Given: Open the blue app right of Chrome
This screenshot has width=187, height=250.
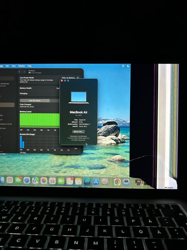Looking at the screenshot, I should click(126, 182).
